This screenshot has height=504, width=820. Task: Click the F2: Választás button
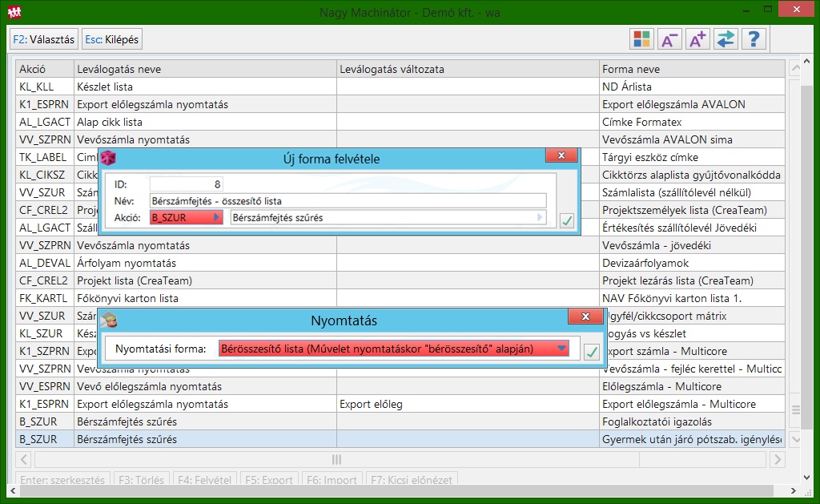pos(44,39)
